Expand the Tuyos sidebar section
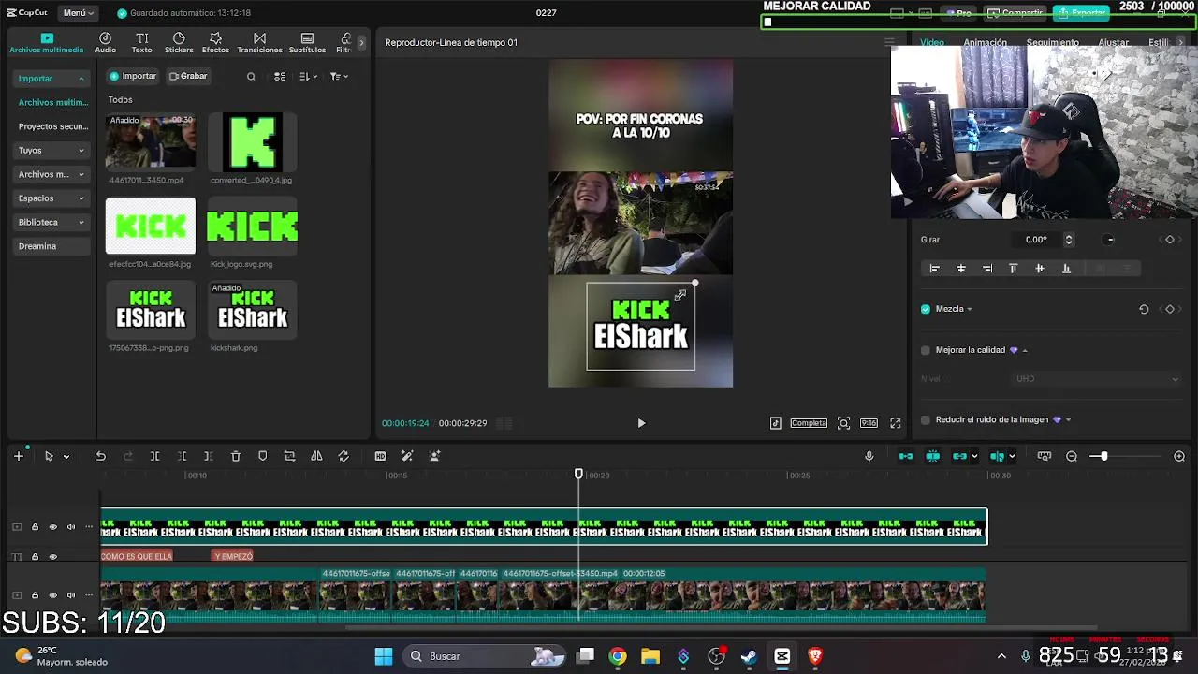Viewport: 1198px width, 674px height. pos(81,151)
